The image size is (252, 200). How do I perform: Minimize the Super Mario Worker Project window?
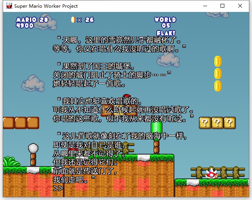click(205, 6)
